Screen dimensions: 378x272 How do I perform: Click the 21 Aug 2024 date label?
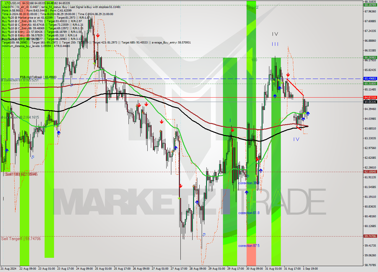point(9,269)
